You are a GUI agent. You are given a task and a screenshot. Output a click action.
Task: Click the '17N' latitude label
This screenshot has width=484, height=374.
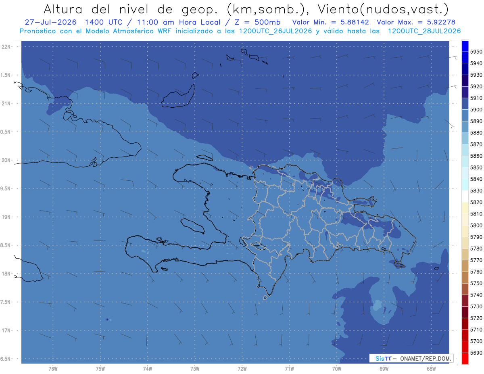click(6, 330)
